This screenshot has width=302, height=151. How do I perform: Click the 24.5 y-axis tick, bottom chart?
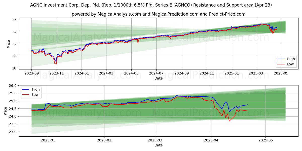[x=13, y=109]
